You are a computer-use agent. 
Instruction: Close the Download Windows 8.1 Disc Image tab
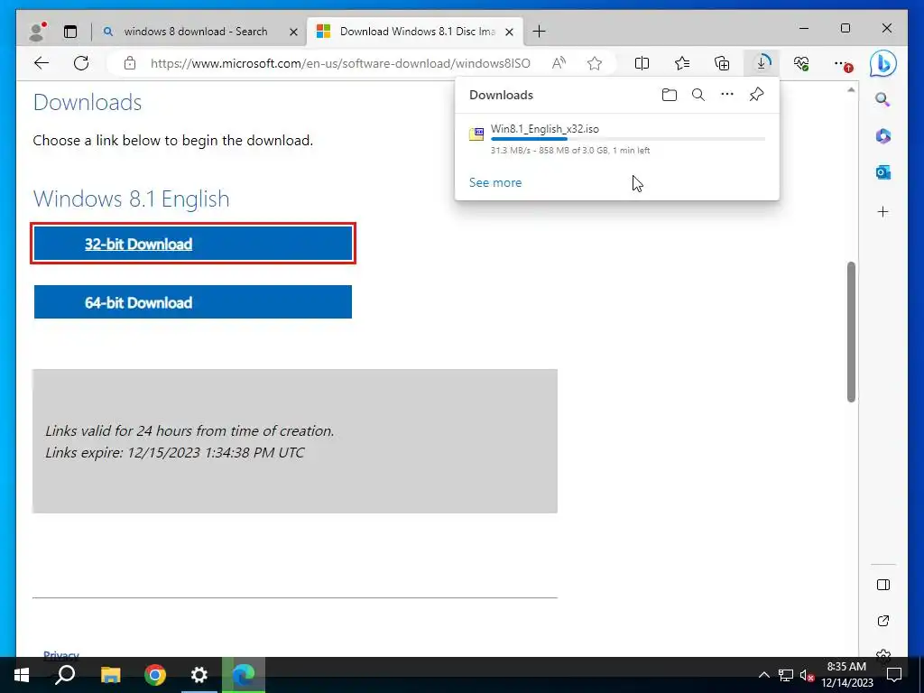point(509,32)
